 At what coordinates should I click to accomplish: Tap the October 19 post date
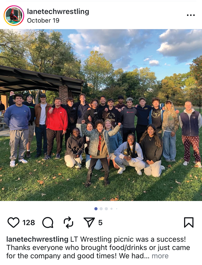tap(43, 21)
